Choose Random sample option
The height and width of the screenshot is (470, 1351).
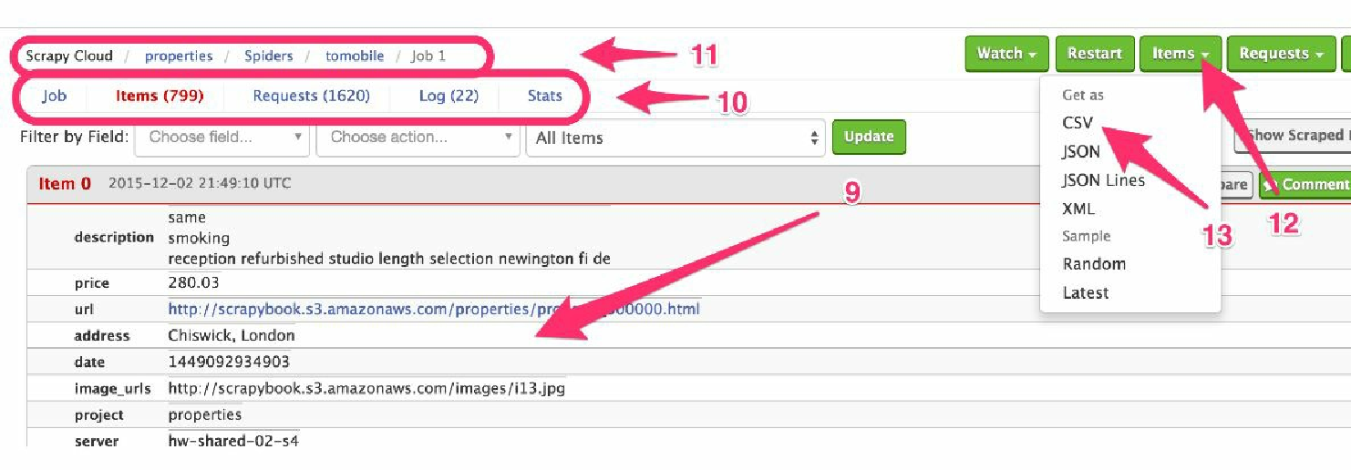coord(1094,264)
